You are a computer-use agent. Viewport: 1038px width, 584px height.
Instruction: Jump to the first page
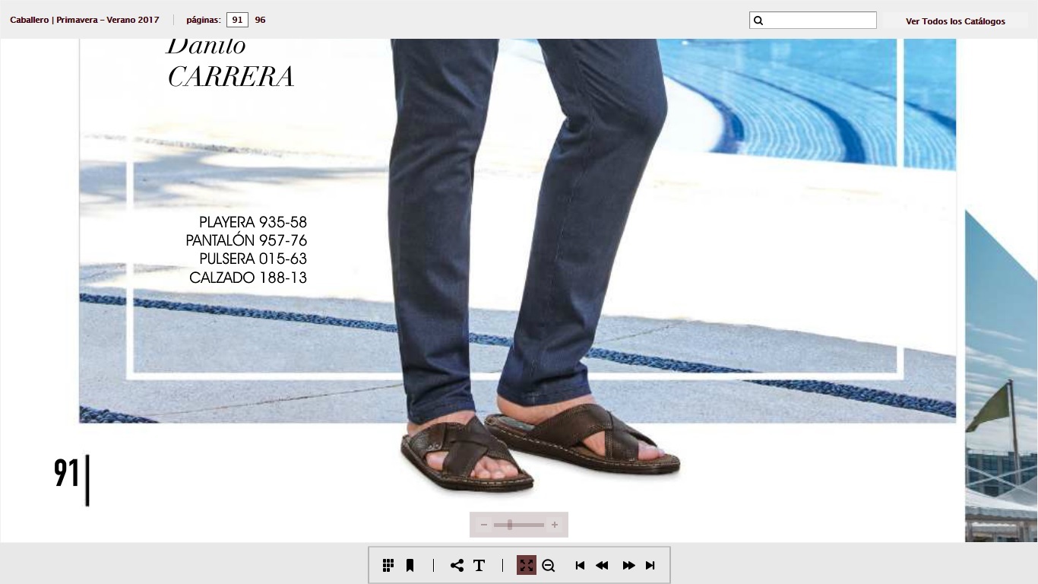(x=580, y=565)
